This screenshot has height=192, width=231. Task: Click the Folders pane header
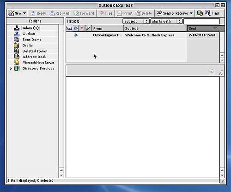[35, 21]
